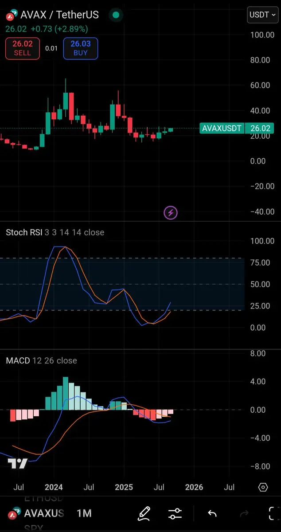281x532 pixels.
Task: Click the 0.01 spread value
Action: [51, 48]
